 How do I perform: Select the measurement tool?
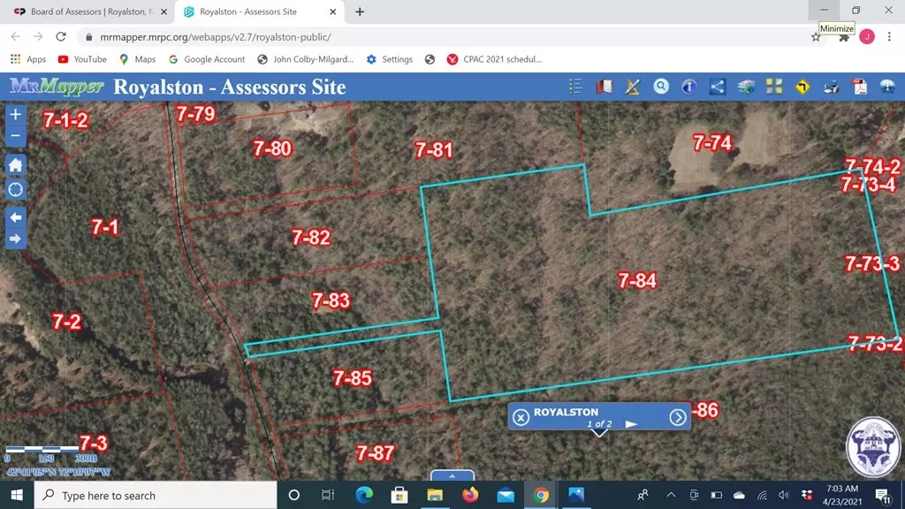point(633,87)
